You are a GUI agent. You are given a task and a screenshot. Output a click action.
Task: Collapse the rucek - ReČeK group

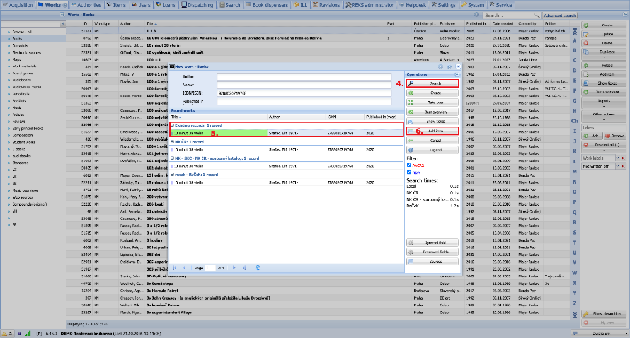click(x=173, y=175)
